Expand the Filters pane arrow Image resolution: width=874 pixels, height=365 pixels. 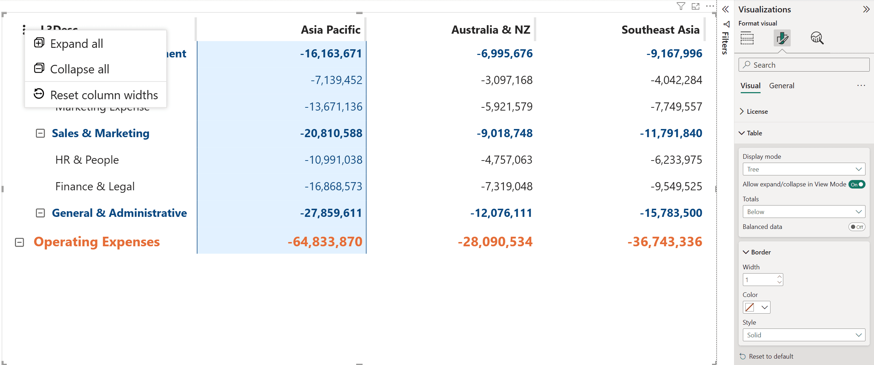coord(725,10)
